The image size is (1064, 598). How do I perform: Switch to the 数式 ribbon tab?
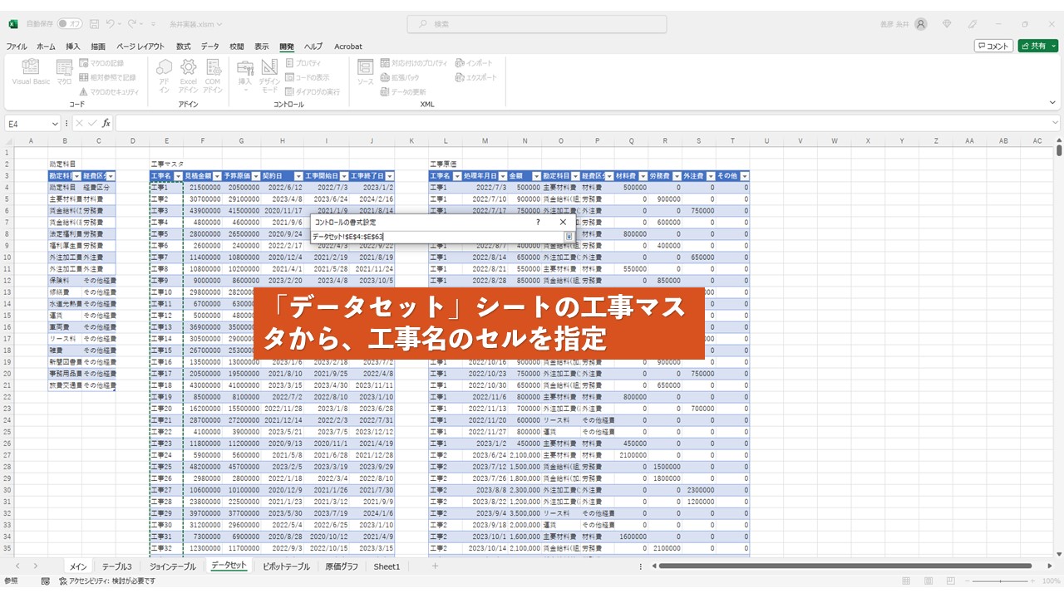tap(183, 47)
